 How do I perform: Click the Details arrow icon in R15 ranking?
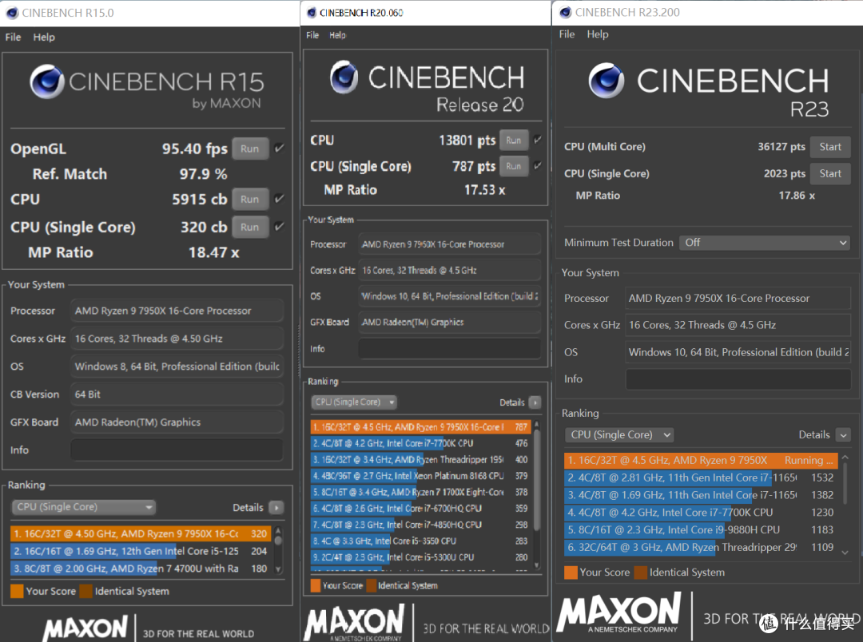[276, 507]
